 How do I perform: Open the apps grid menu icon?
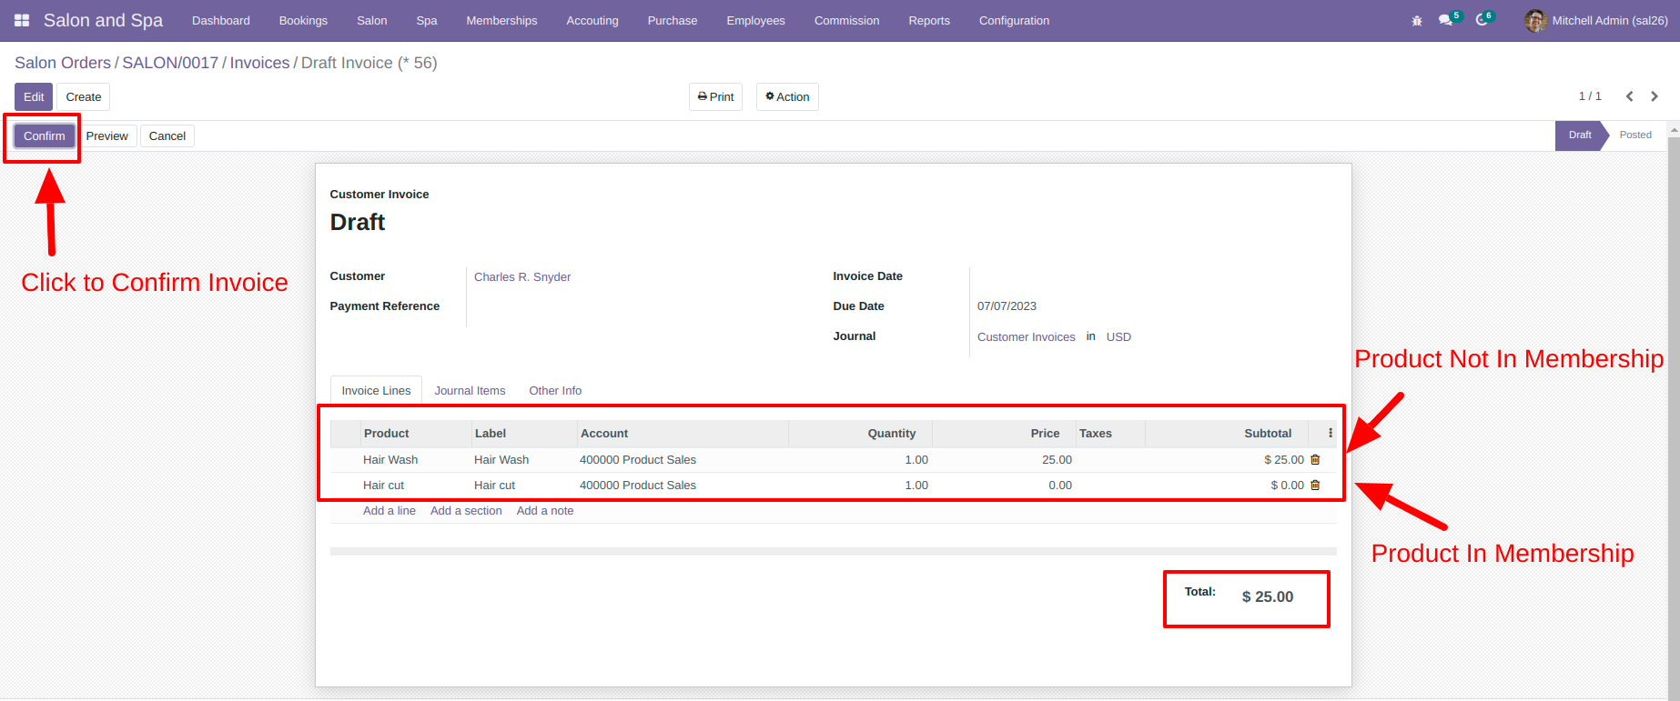pyautogui.click(x=22, y=20)
